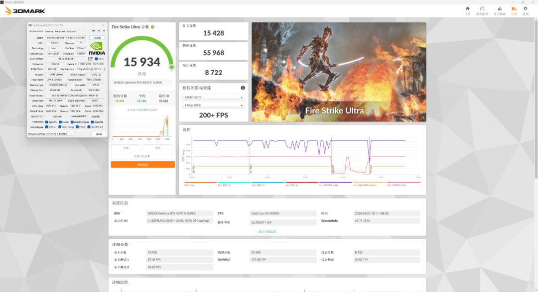Screen dimensions: 538x292
Task: Click the GPU-Z screenshot camera icon
Action: tap(93, 30)
